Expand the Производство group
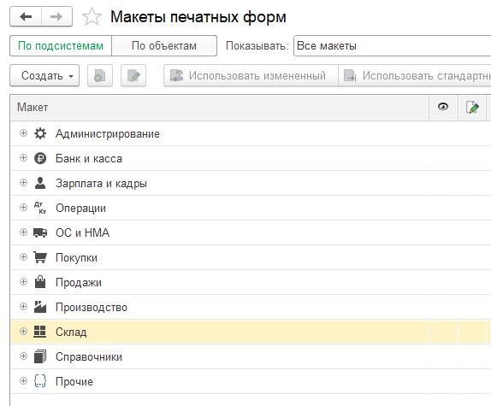Screen dimensions: 491x406 tap(23, 307)
